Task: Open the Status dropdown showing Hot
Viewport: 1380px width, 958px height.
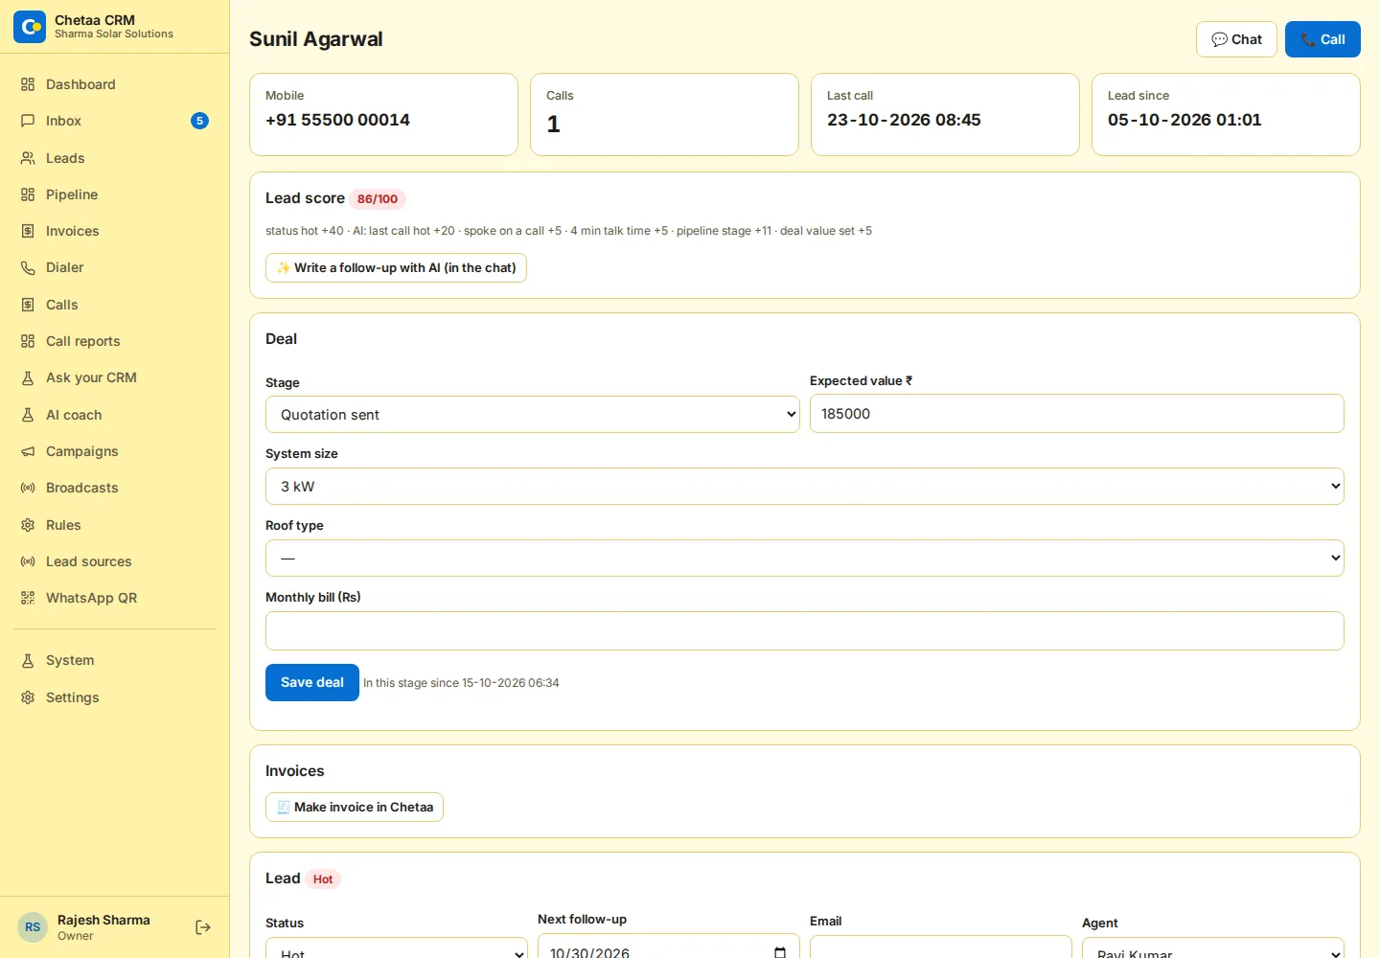Action: tap(397, 948)
